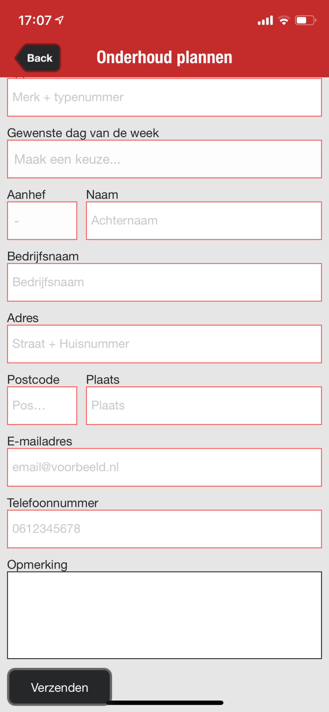Tap the 17:07 clock in status bar

[35, 20]
